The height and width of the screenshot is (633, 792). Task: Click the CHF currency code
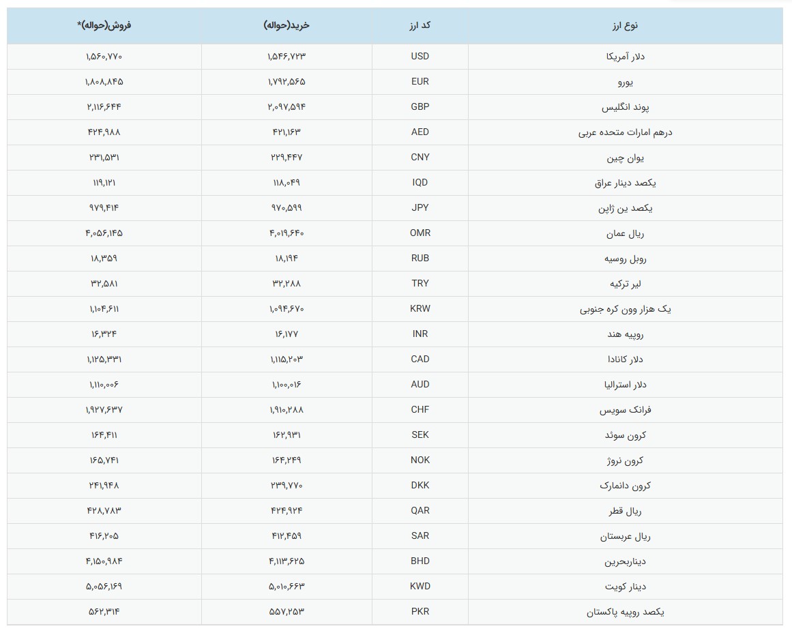tap(420, 410)
